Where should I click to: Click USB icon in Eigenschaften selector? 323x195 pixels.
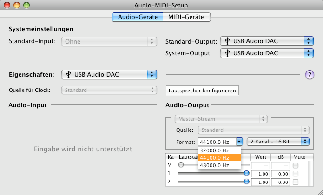(69, 74)
